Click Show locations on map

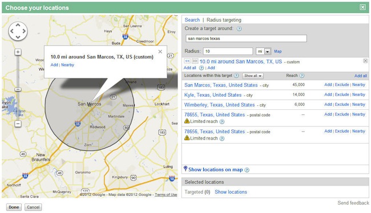(215, 170)
